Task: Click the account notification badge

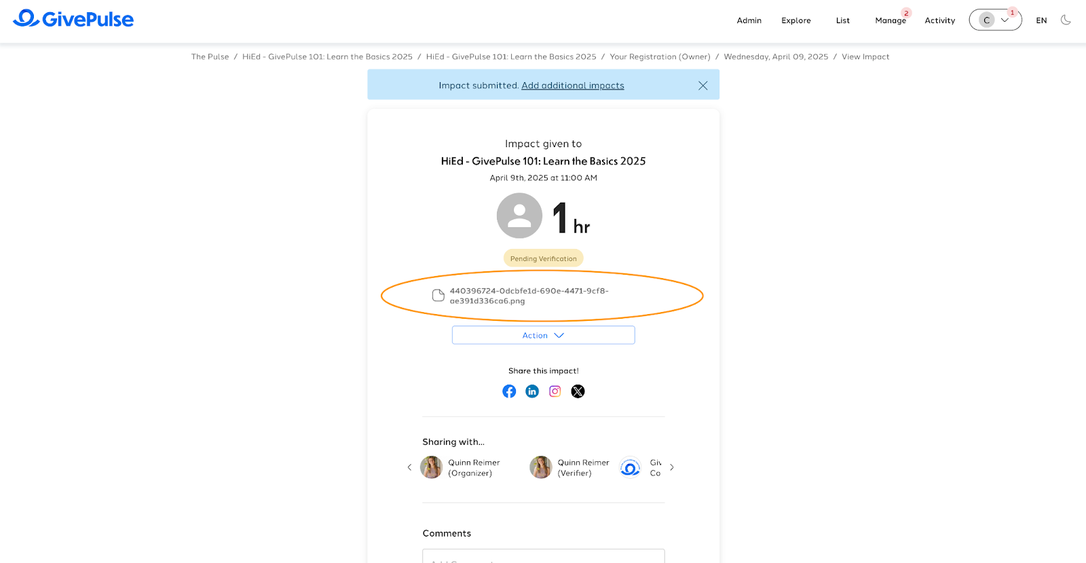Action: (x=1012, y=12)
